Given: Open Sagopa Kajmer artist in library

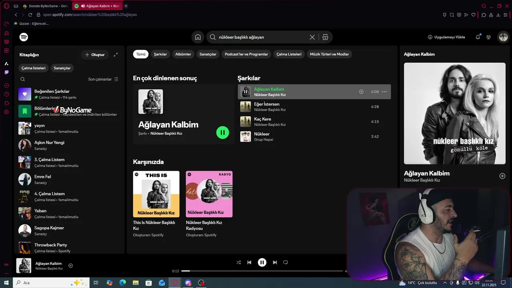Looking at the screenshot, I should (70, 231).
